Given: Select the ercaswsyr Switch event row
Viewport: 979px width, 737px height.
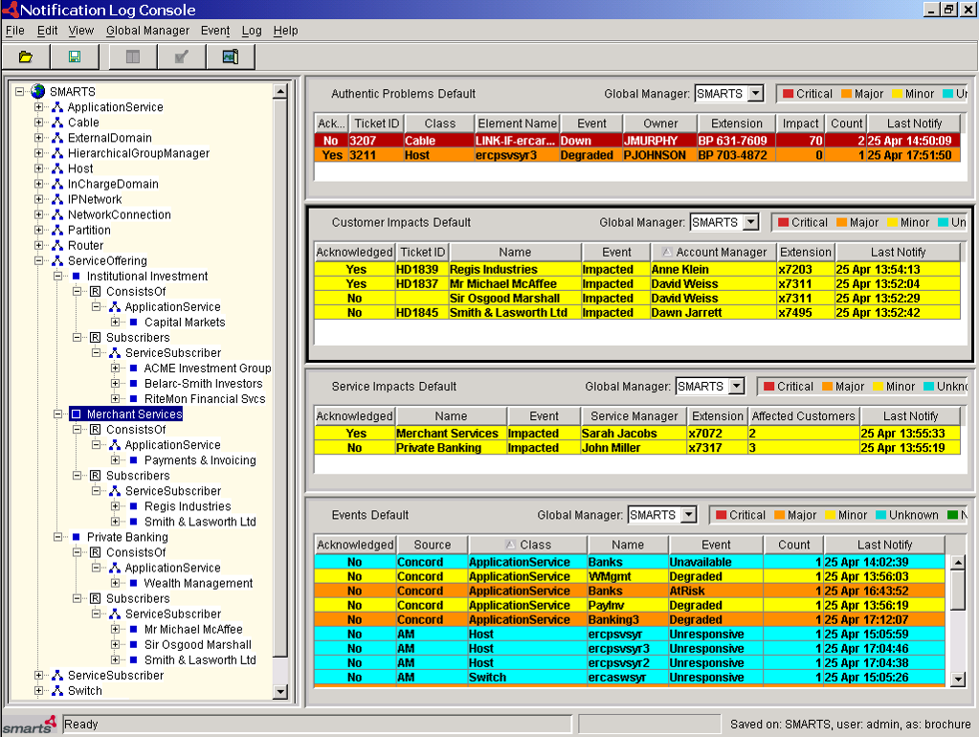Looking at the screenshot, I should [x=630, y=677].
